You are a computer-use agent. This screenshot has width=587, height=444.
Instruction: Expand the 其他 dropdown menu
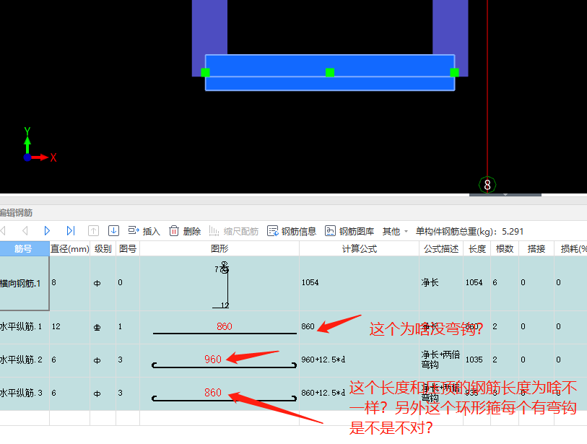tap(395, 231)
